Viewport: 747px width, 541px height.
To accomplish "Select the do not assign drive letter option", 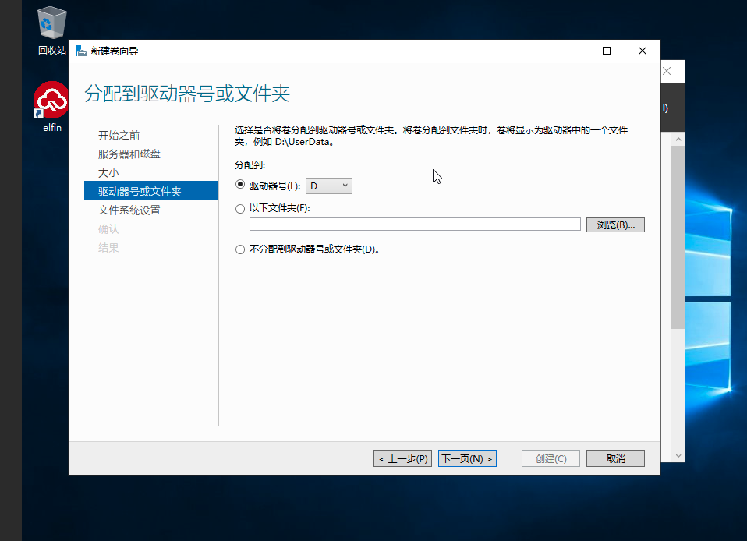I will pyautogui.click(x=240, y=249).
